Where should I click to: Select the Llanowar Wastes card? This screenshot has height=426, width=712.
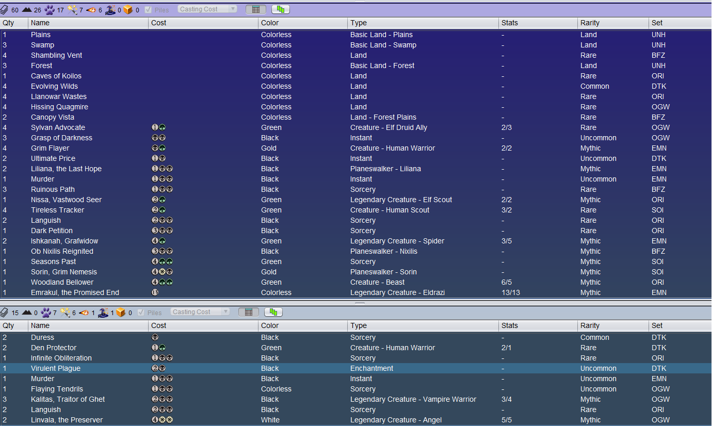tap(355, 96)
